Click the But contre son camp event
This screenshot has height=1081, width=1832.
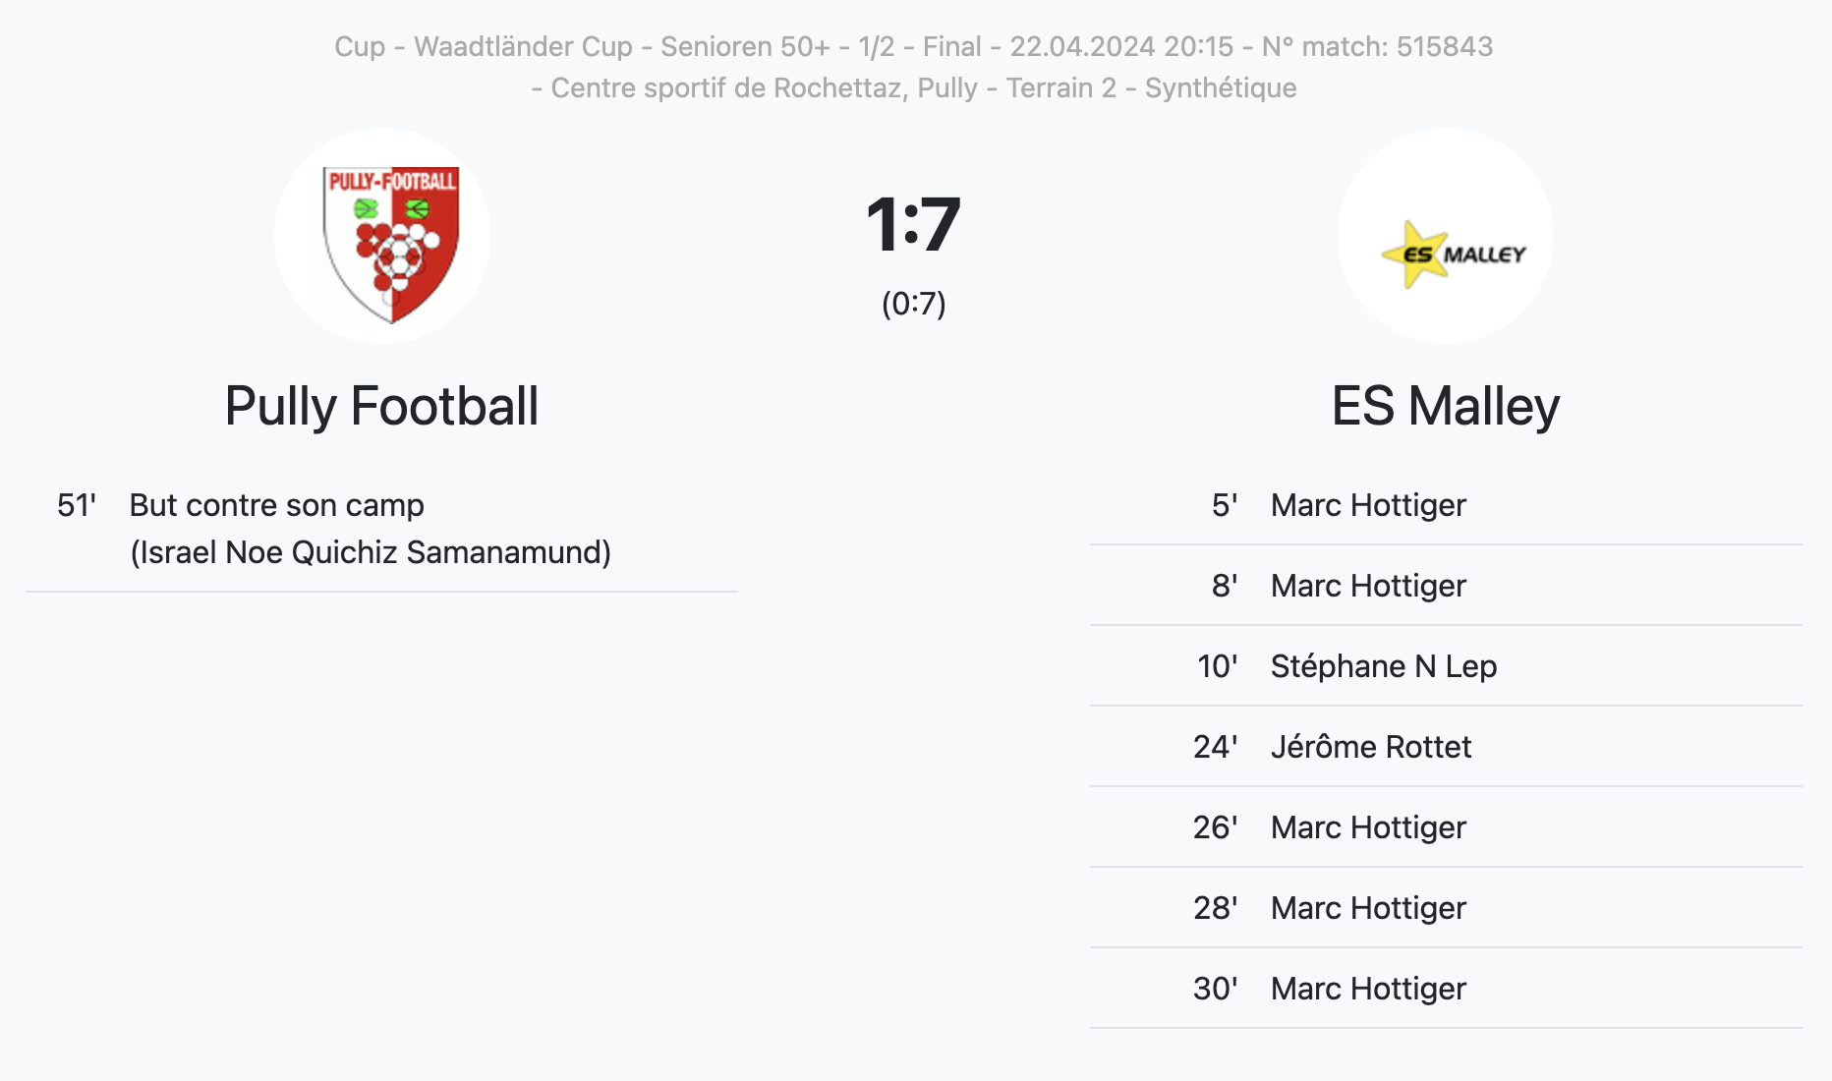pyautogui.click(x=276, y=505)
